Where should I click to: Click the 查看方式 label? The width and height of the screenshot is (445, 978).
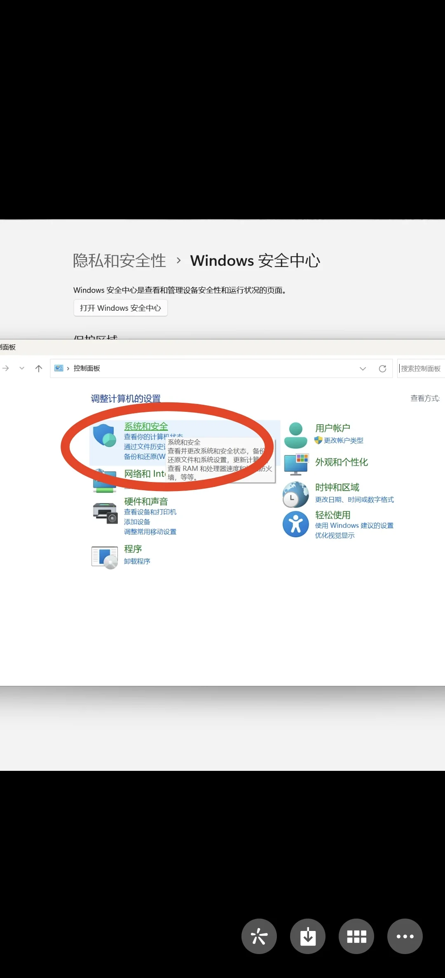pos(425,398)
